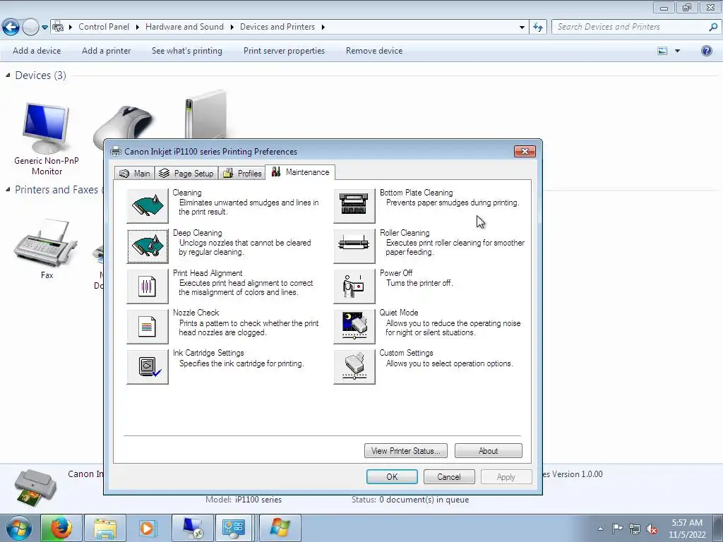
Task: Open Windows Media Player from taskbar
Action: [148, 528]
